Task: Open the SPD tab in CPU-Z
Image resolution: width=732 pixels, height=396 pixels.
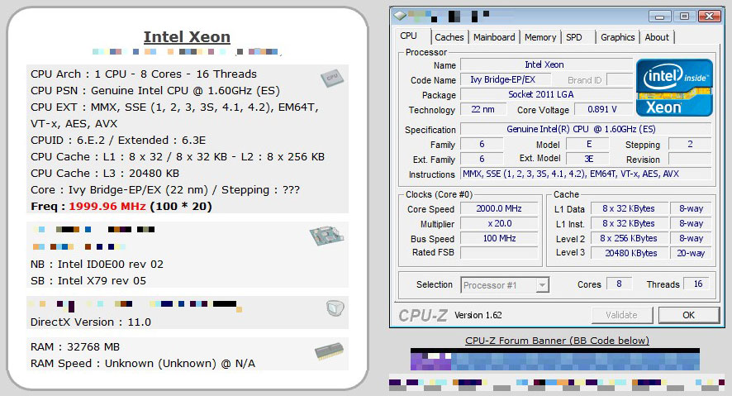Action: [574, 37]
